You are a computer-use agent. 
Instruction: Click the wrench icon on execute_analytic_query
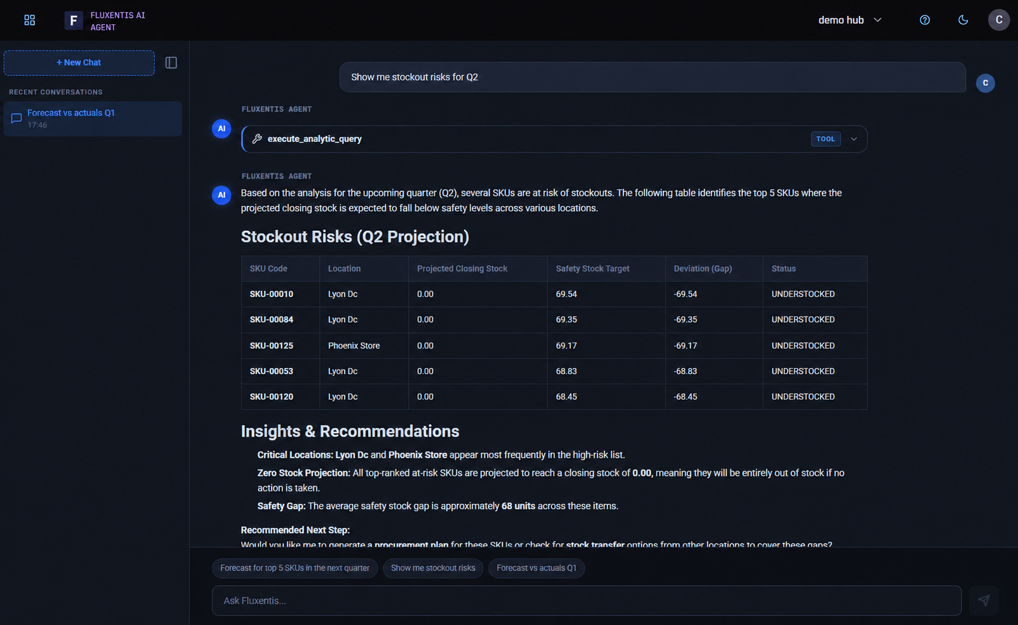pyautogui.click(x=257, y=139)
